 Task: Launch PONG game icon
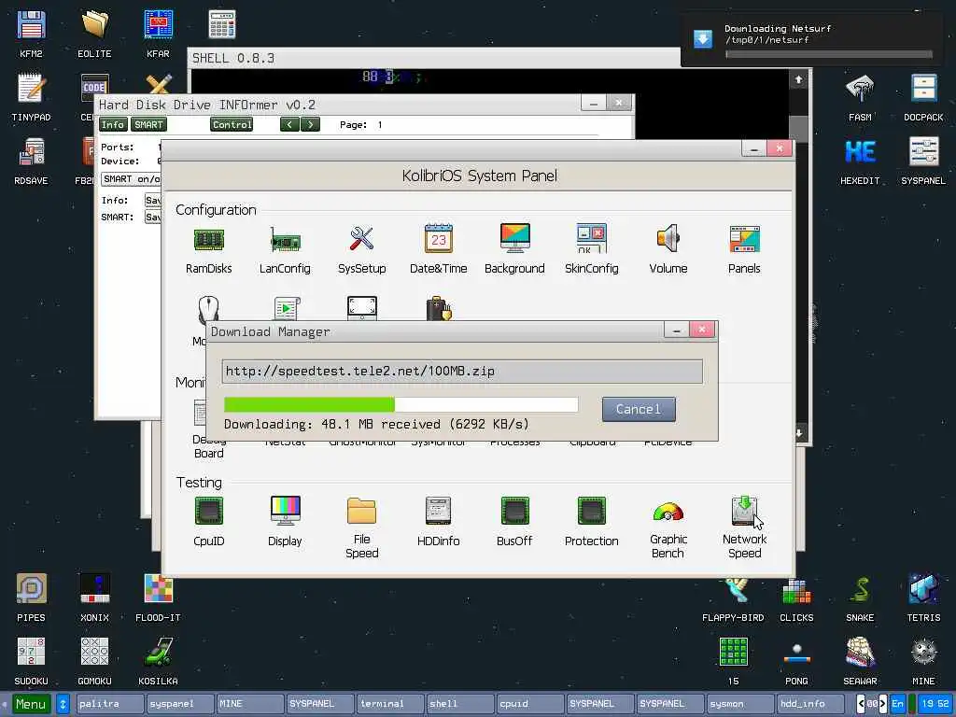[797, 652]
